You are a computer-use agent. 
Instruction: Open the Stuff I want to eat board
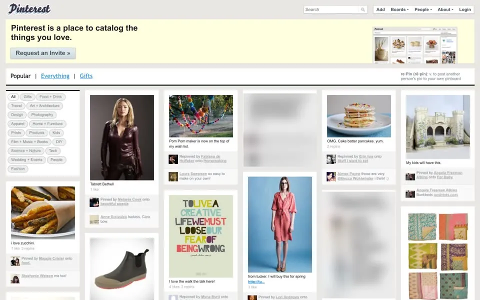[x=352, y=160]
